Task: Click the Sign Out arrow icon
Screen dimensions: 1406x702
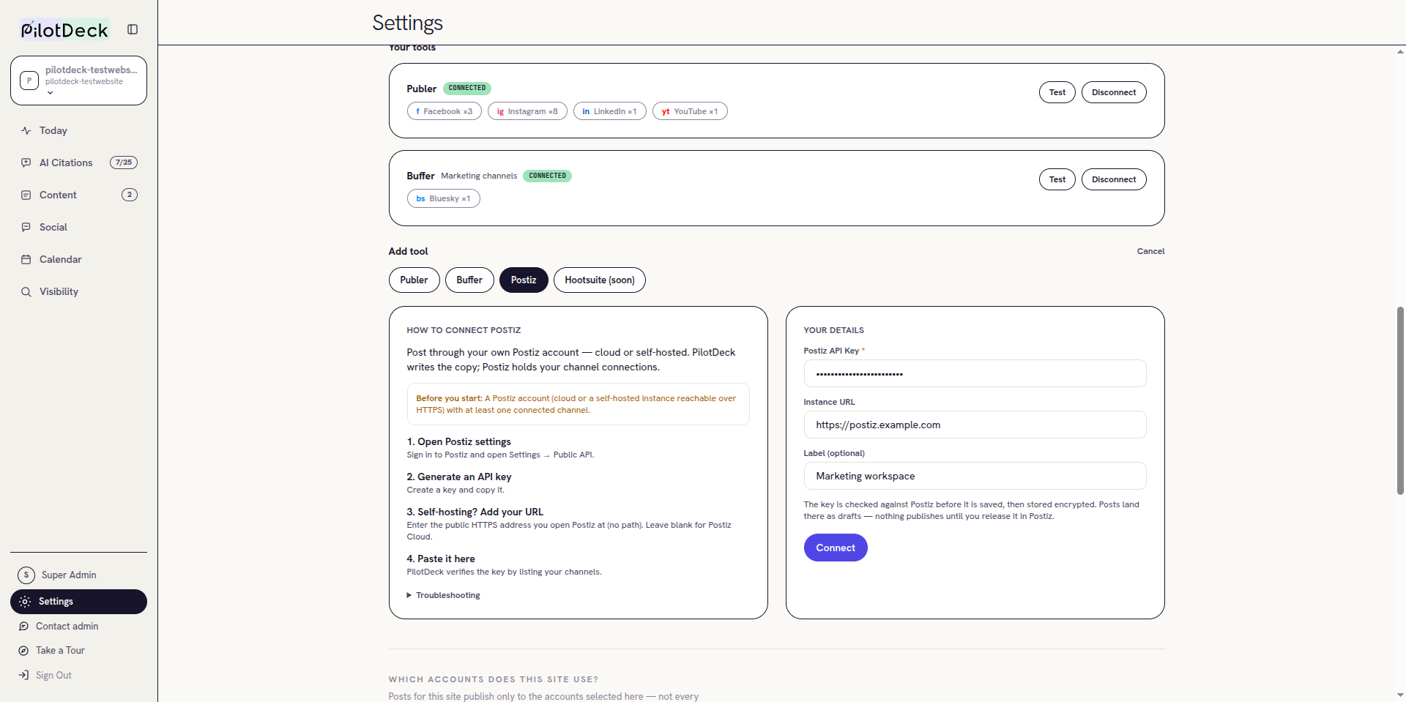Action: pyautogui.click(x=23, y=675)
